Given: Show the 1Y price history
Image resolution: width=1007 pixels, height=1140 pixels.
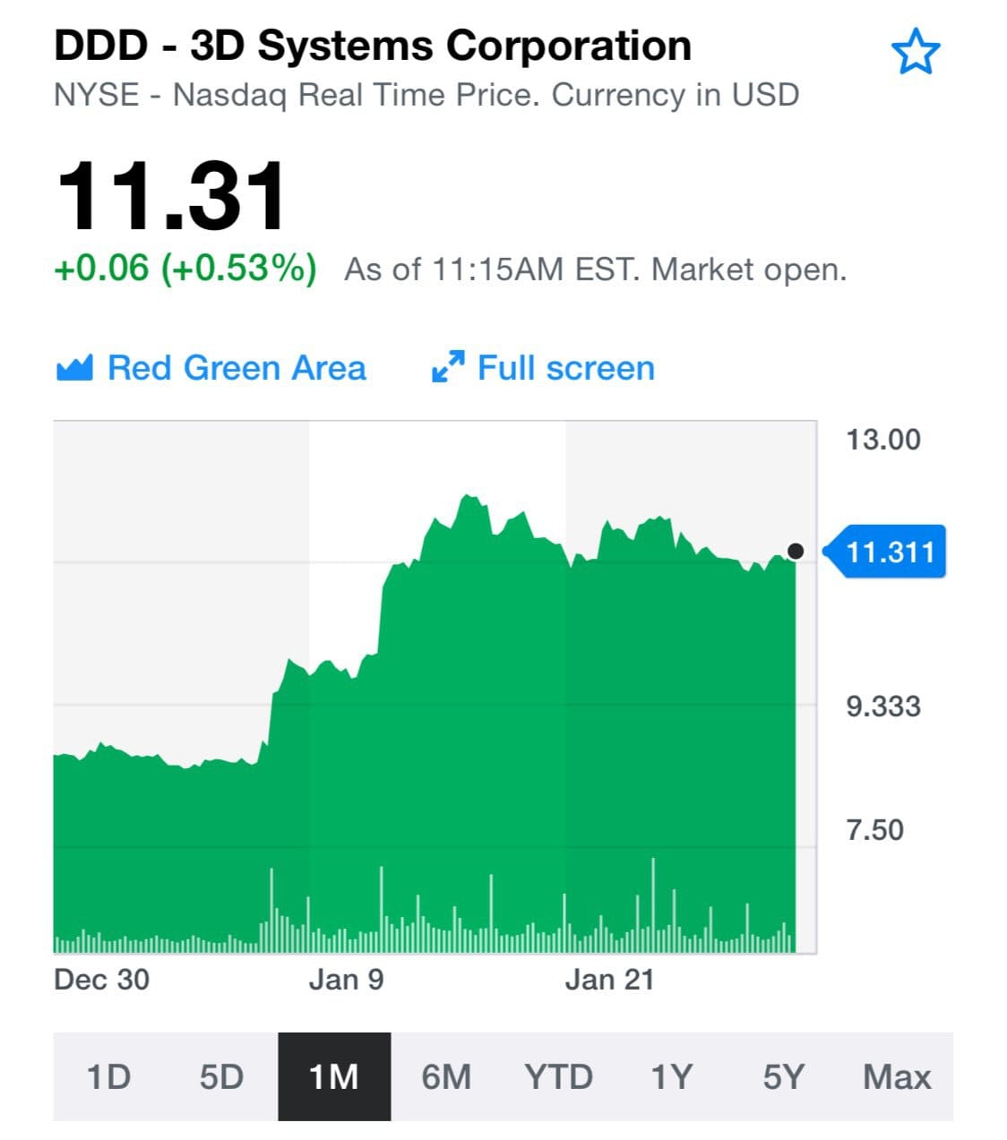Looking at the screenshot, I should 672,1076.
